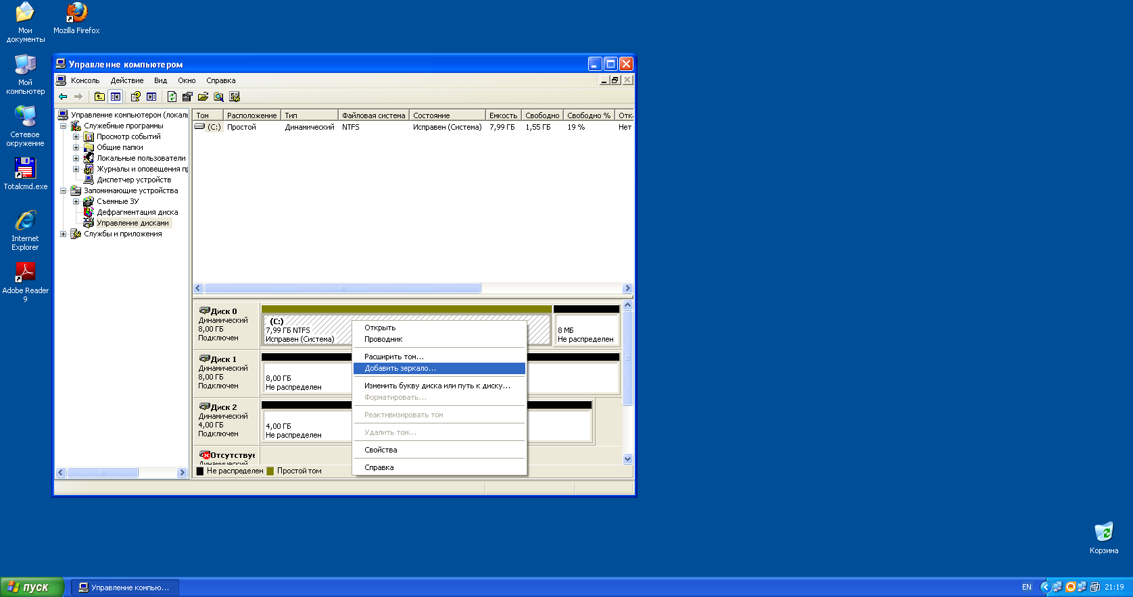Open the Окно menu
The height and width of the screenshot is (597, 1133).
pyautogui.click(x=187, y=80)
